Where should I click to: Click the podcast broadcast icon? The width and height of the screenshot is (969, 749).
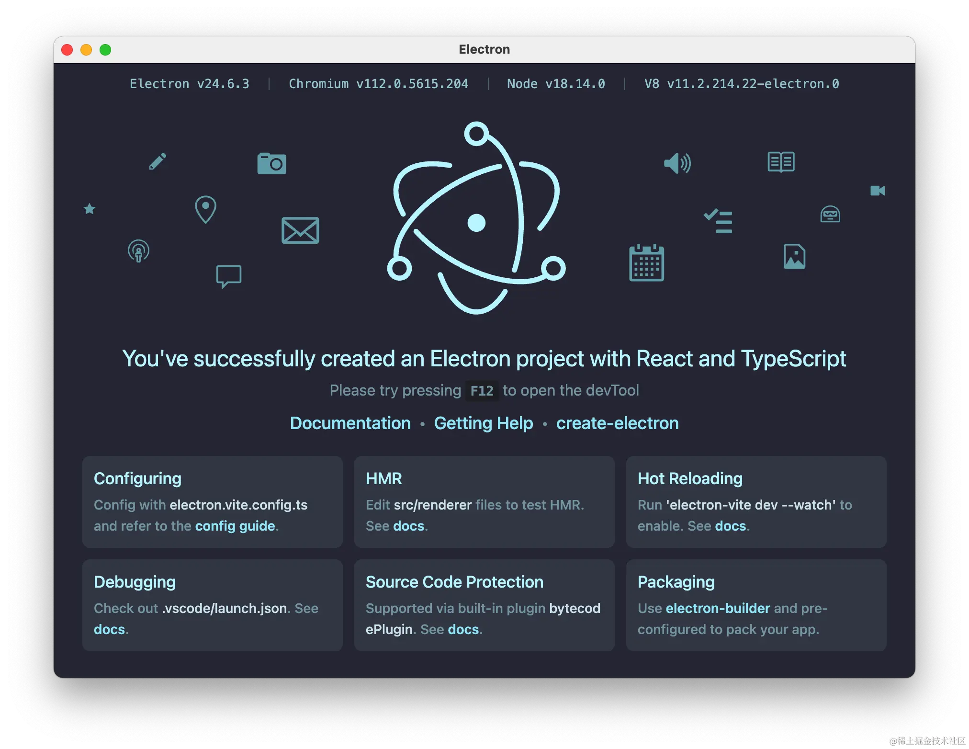[x=138, y=251]
